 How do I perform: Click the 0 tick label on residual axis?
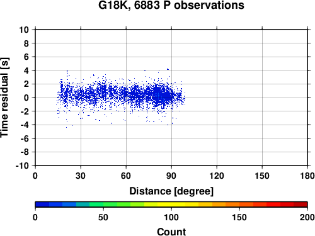[26, 98]
